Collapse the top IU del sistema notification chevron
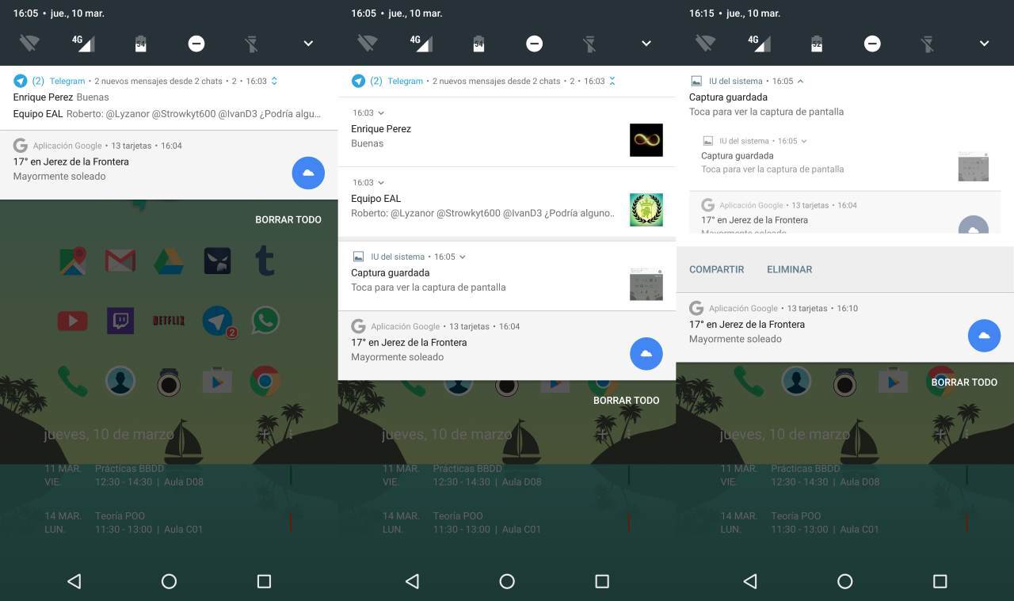This screenshot has height=601, width=1014. coord(800,81)
